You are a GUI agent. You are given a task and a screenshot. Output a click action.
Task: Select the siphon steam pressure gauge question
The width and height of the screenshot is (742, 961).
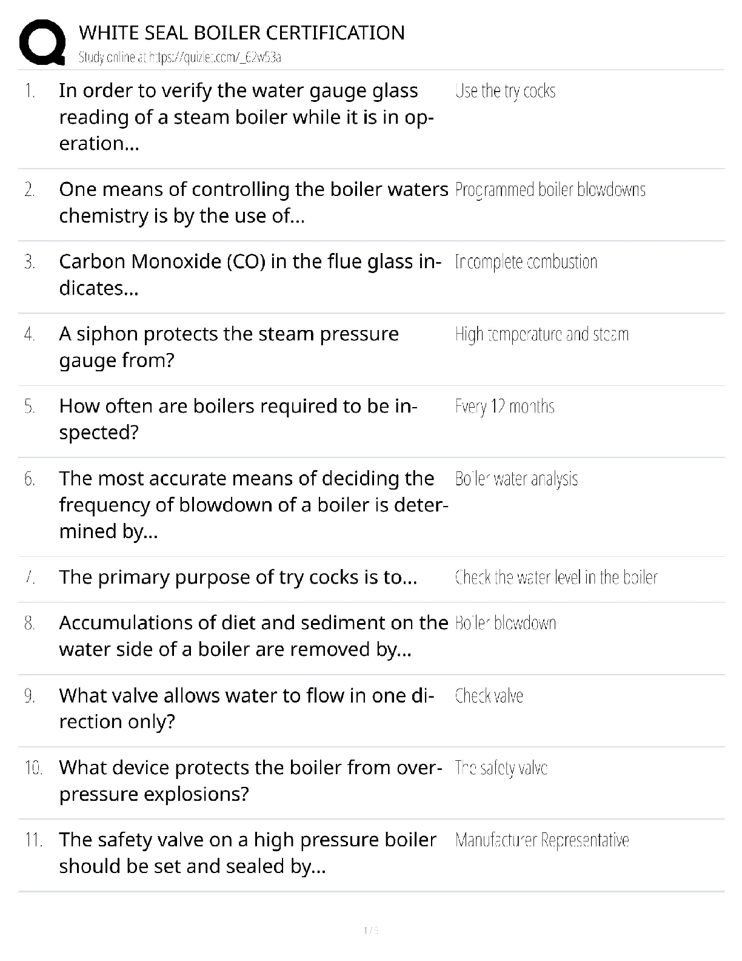tap(229, 347)
